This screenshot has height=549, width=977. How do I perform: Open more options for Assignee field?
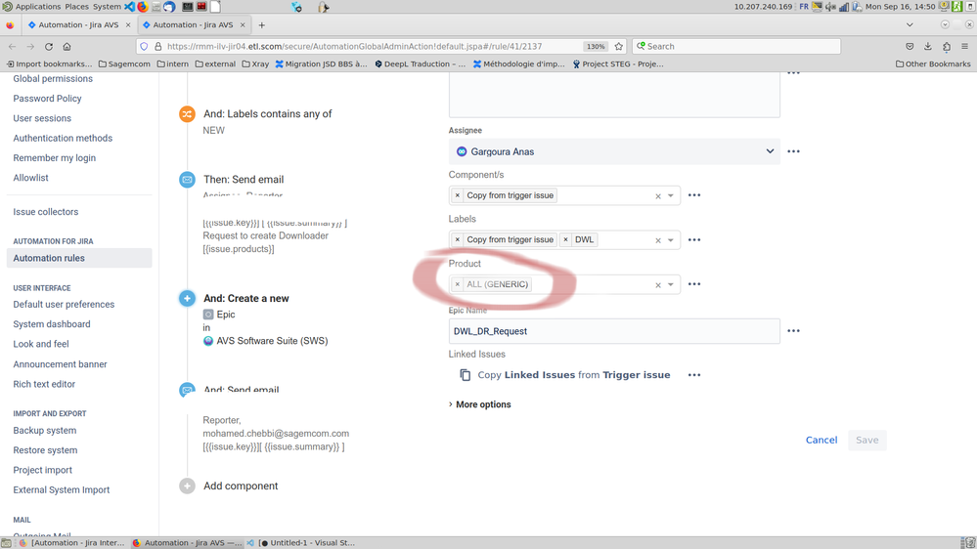793,151
